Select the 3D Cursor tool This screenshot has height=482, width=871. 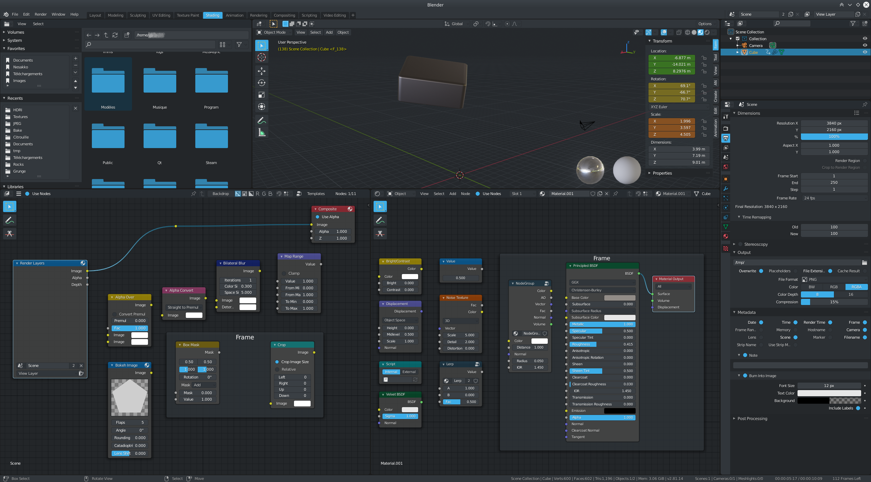coord(261,57)
